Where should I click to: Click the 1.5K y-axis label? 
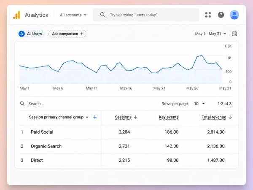click(x=228, y=46)
